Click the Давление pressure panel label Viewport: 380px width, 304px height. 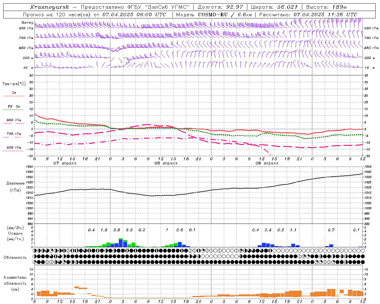15,183
